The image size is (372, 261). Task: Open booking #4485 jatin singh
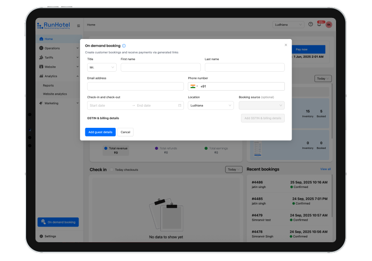point(289,201)
